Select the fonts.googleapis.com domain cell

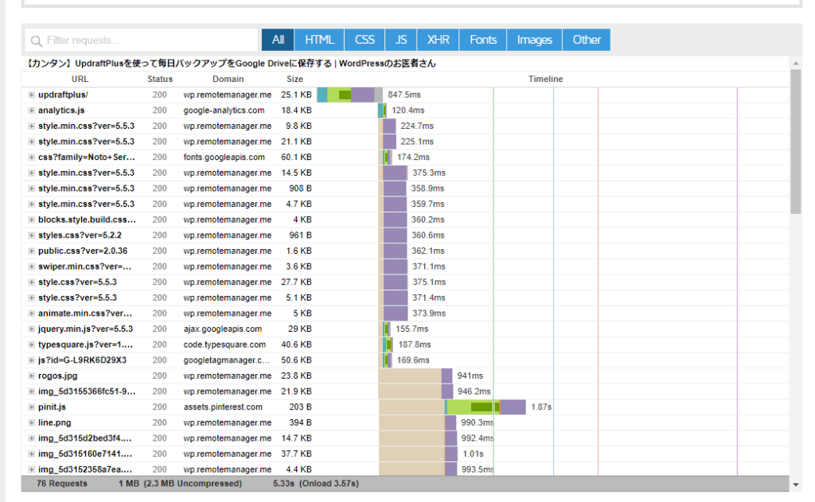[x=224, y=157]
